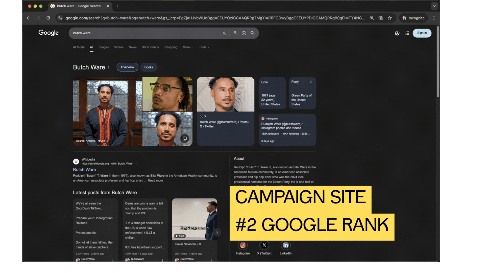The height and width of the screenshot is (273, 485).
Task: Open Google Lens image search icon
Action: [244, 33]
